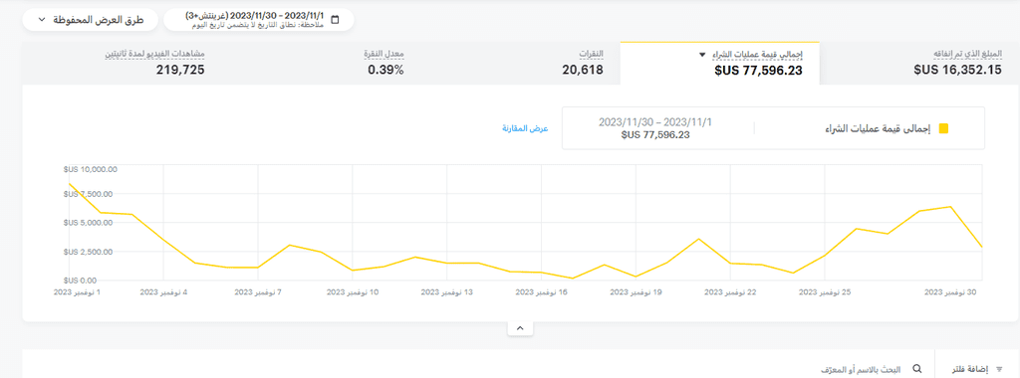Screen dimensions: 1020x378
Task: Open the طرق العرض المحفوظة dropdown
Action: (x=91, y=20)
